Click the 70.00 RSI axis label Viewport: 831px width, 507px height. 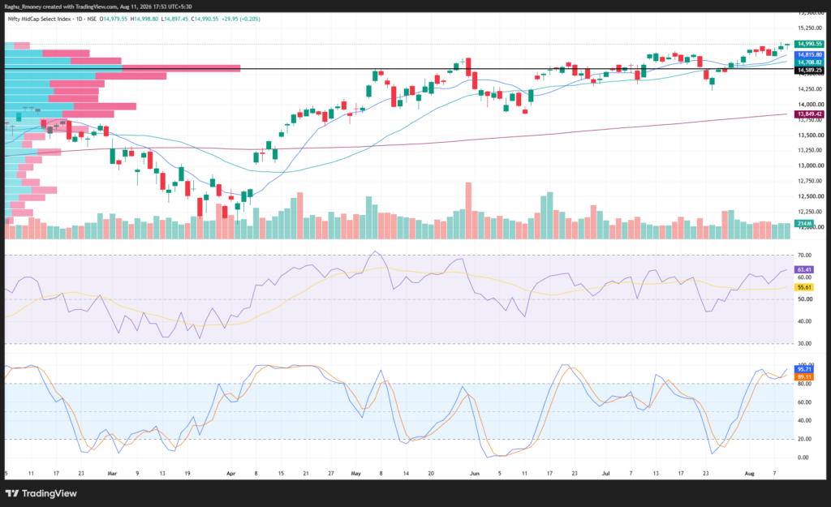click(804, 256)
